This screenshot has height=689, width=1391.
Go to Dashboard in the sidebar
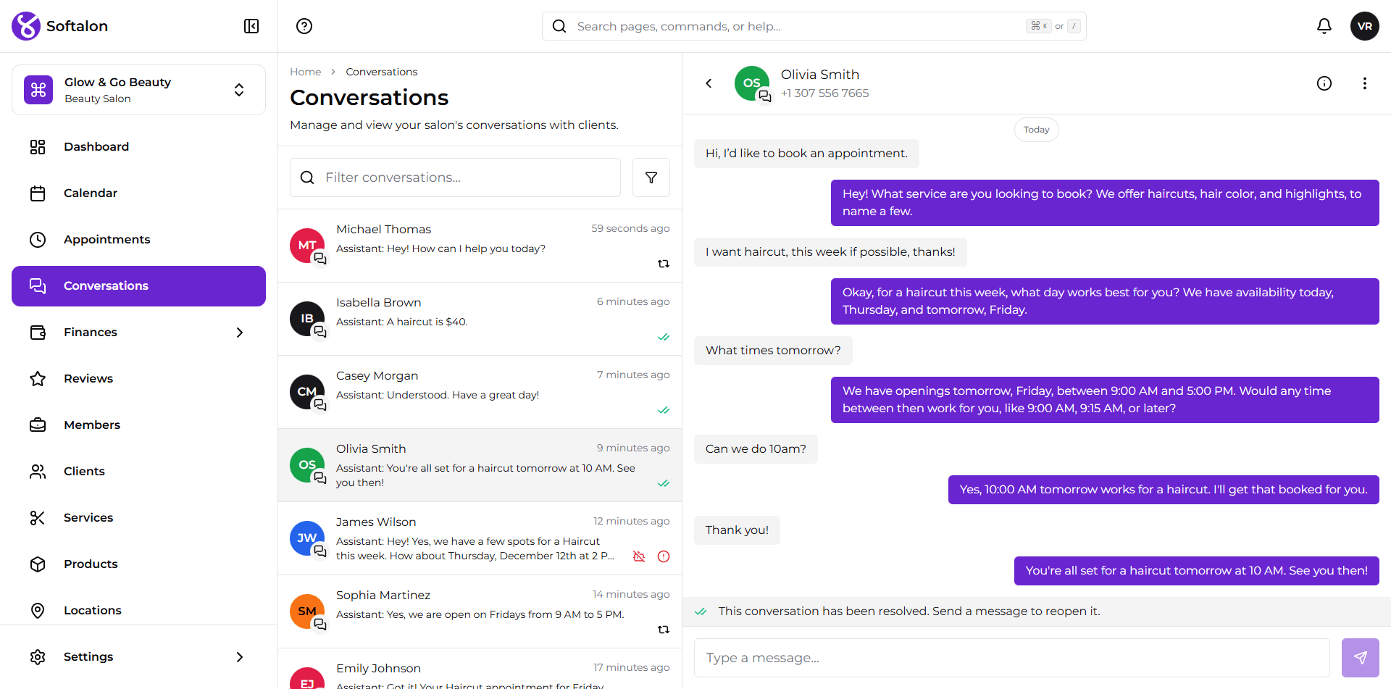pyautogui.click(x=138, y=147)
